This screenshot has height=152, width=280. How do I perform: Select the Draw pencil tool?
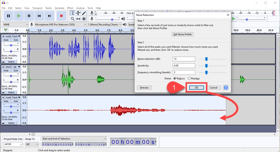[x=84, y=13]
